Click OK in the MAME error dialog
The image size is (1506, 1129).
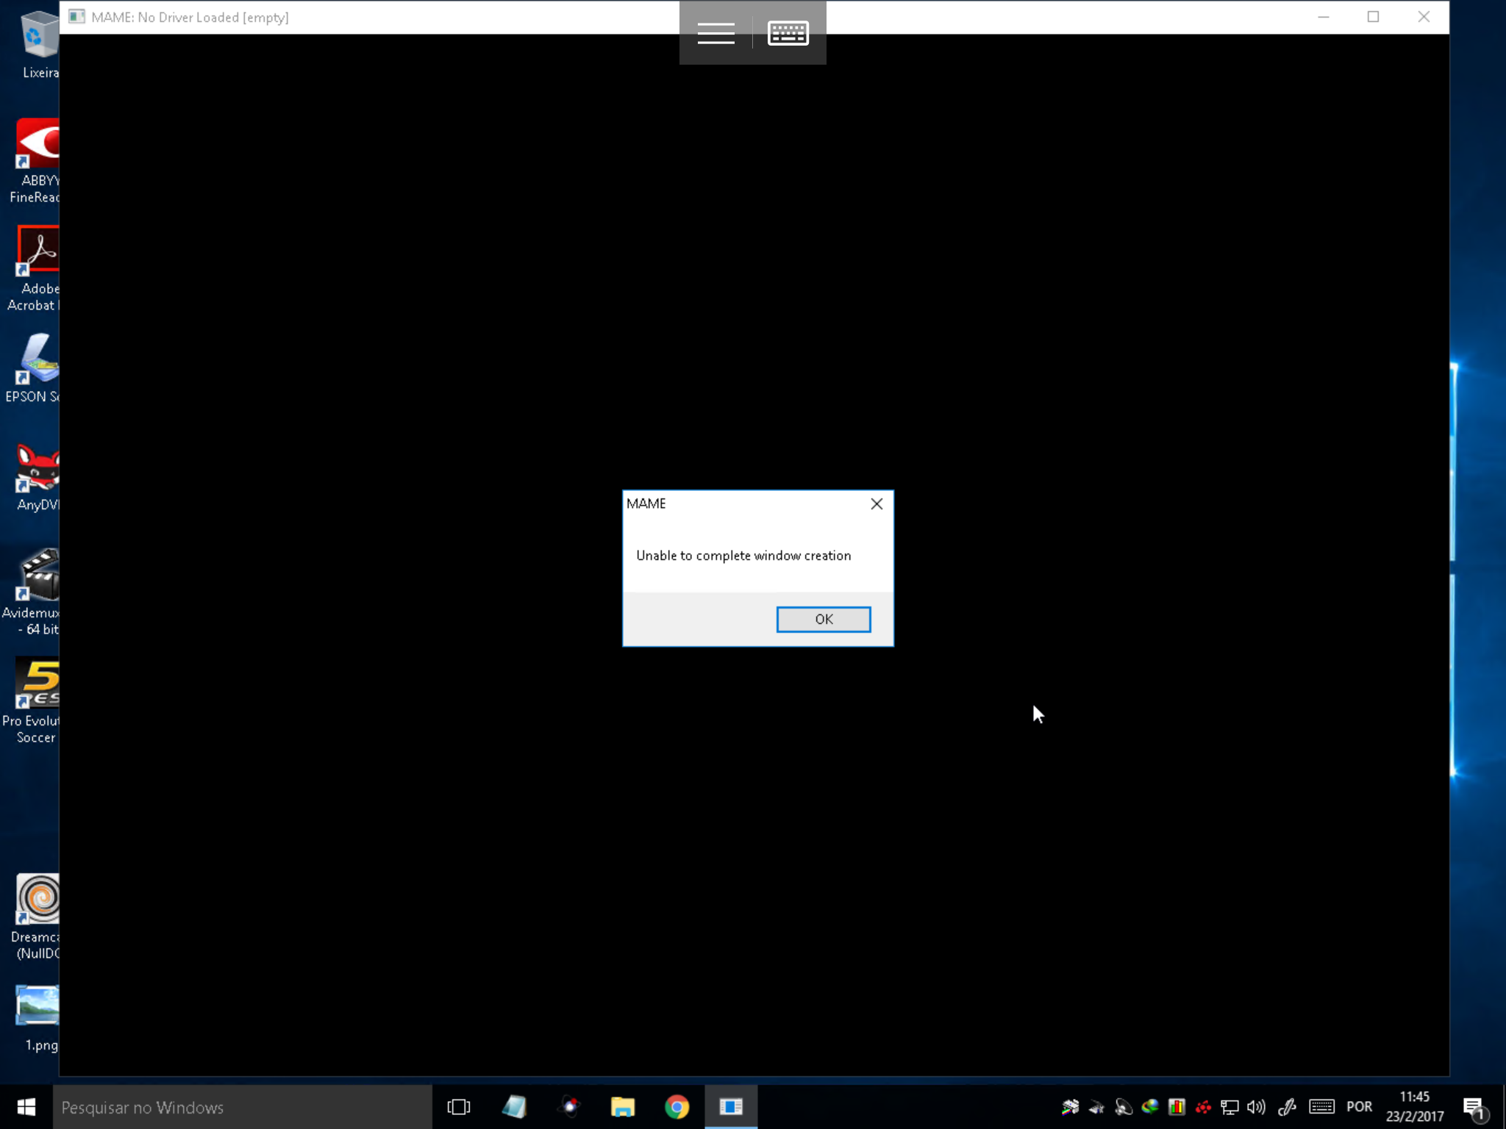pyautogui.click(x=823, y=619)
